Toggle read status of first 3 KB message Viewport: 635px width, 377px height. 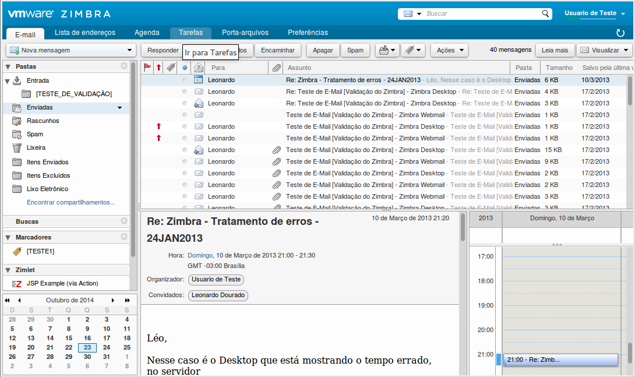pos(185,103)
